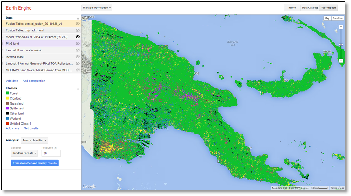This screenshot has height=196, width=351.
Task: Click the Bismarck Sea map label
Action: click(233, 43)
